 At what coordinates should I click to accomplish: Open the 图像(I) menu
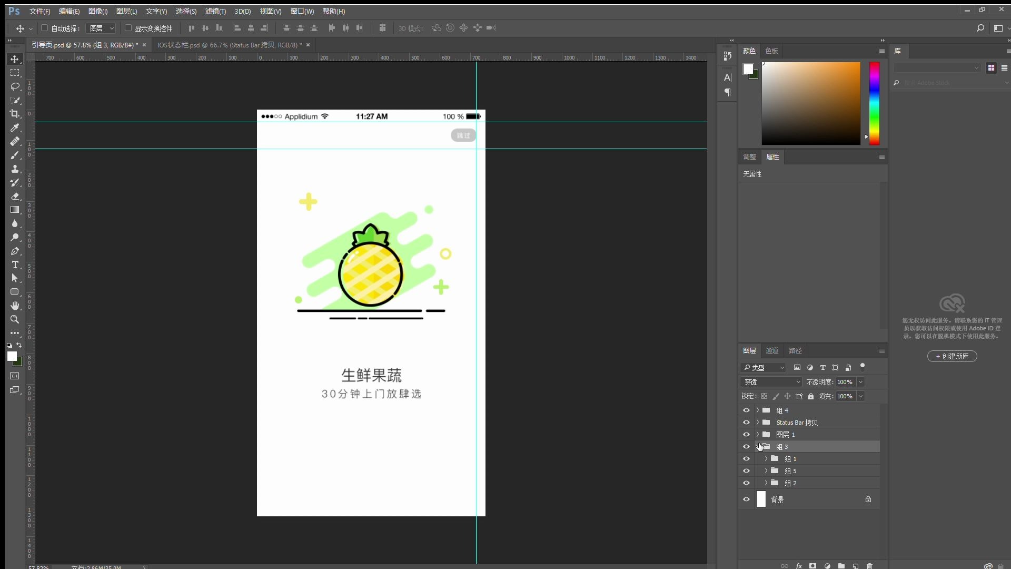tap(98, 11)
